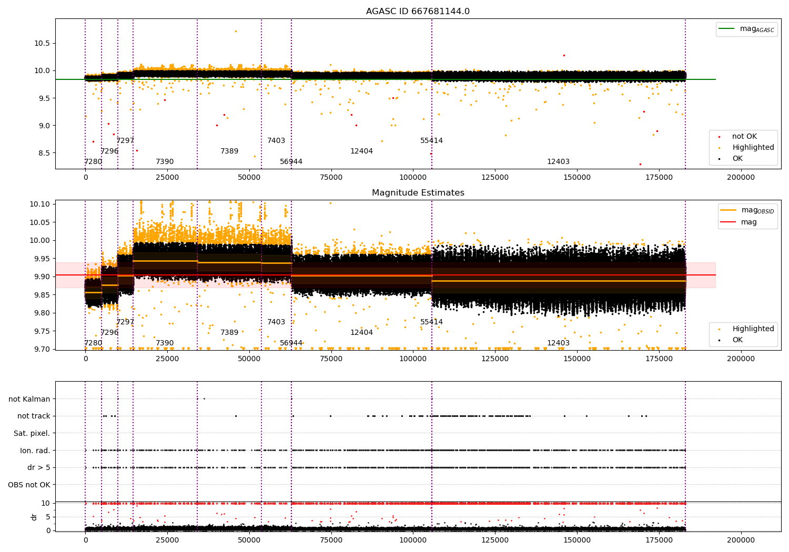Click the 75000 x-axis tick of the bottom plot
This screenshot has height=552, width=789.
331,540
